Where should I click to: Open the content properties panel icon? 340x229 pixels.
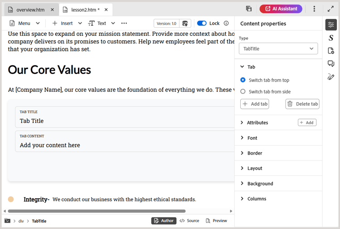[x=331, y=25]
